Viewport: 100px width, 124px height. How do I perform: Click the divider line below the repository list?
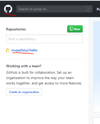tap(44, 59)
